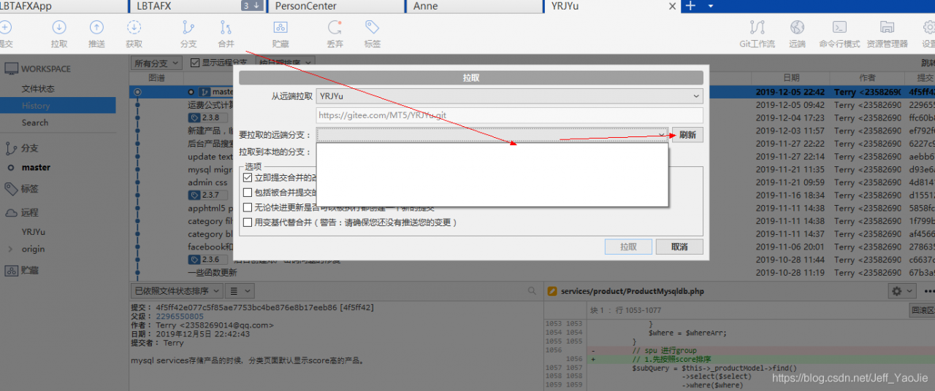The height and width of the screenshot is (391, 935).
Task: Enable 用变基代替合并 rebase checkbox
Action: point(248,222)
